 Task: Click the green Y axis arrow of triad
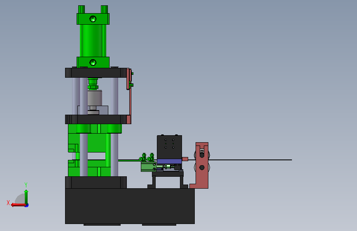point(26,196)
